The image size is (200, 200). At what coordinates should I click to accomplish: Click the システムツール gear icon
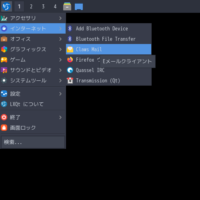point(4,80)
